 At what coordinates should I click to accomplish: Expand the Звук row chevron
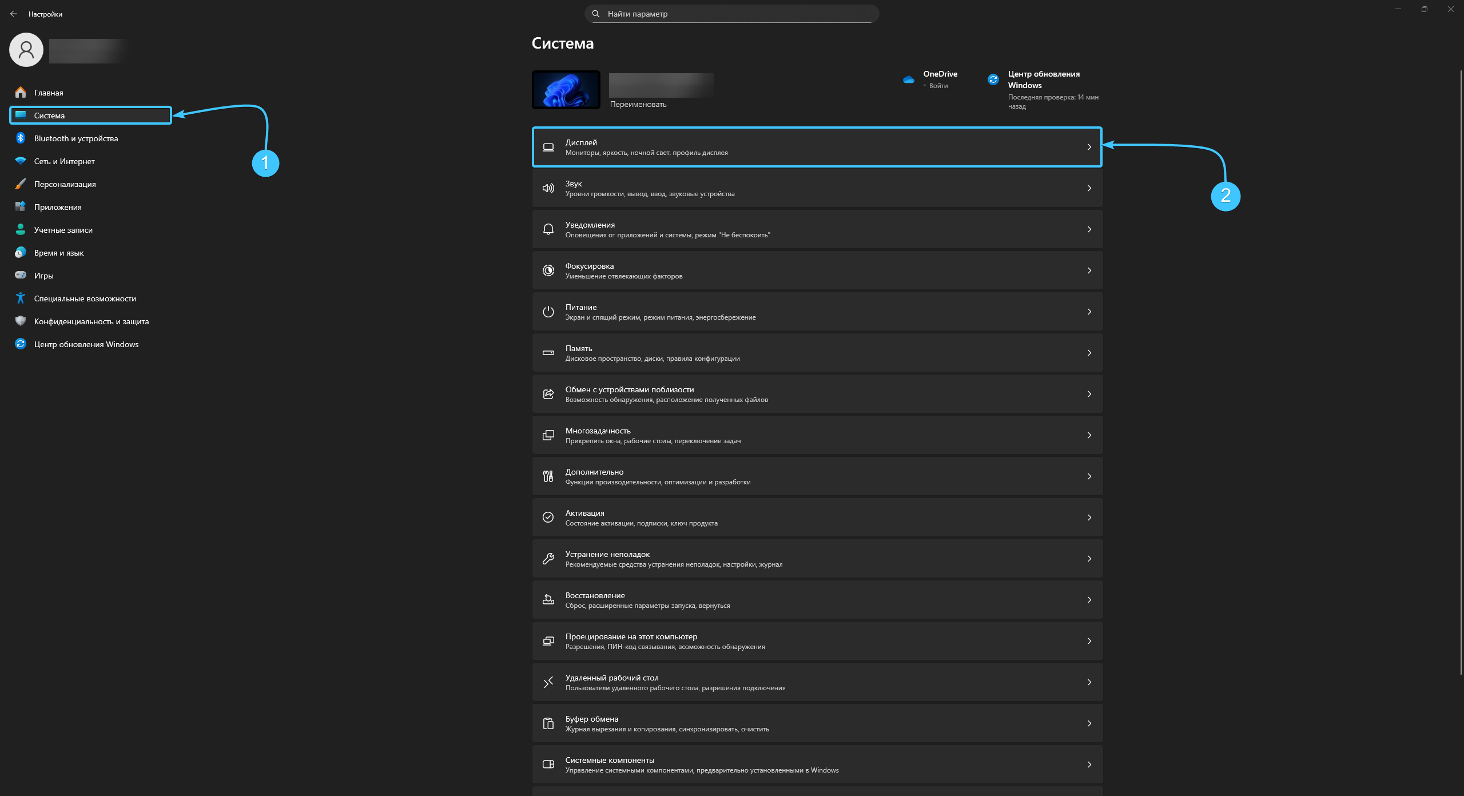point(1089,188)
